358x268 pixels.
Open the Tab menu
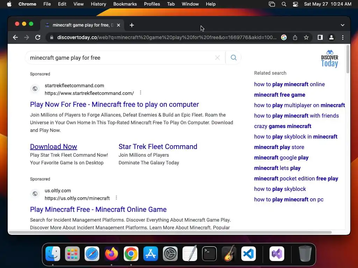(171, 4)
